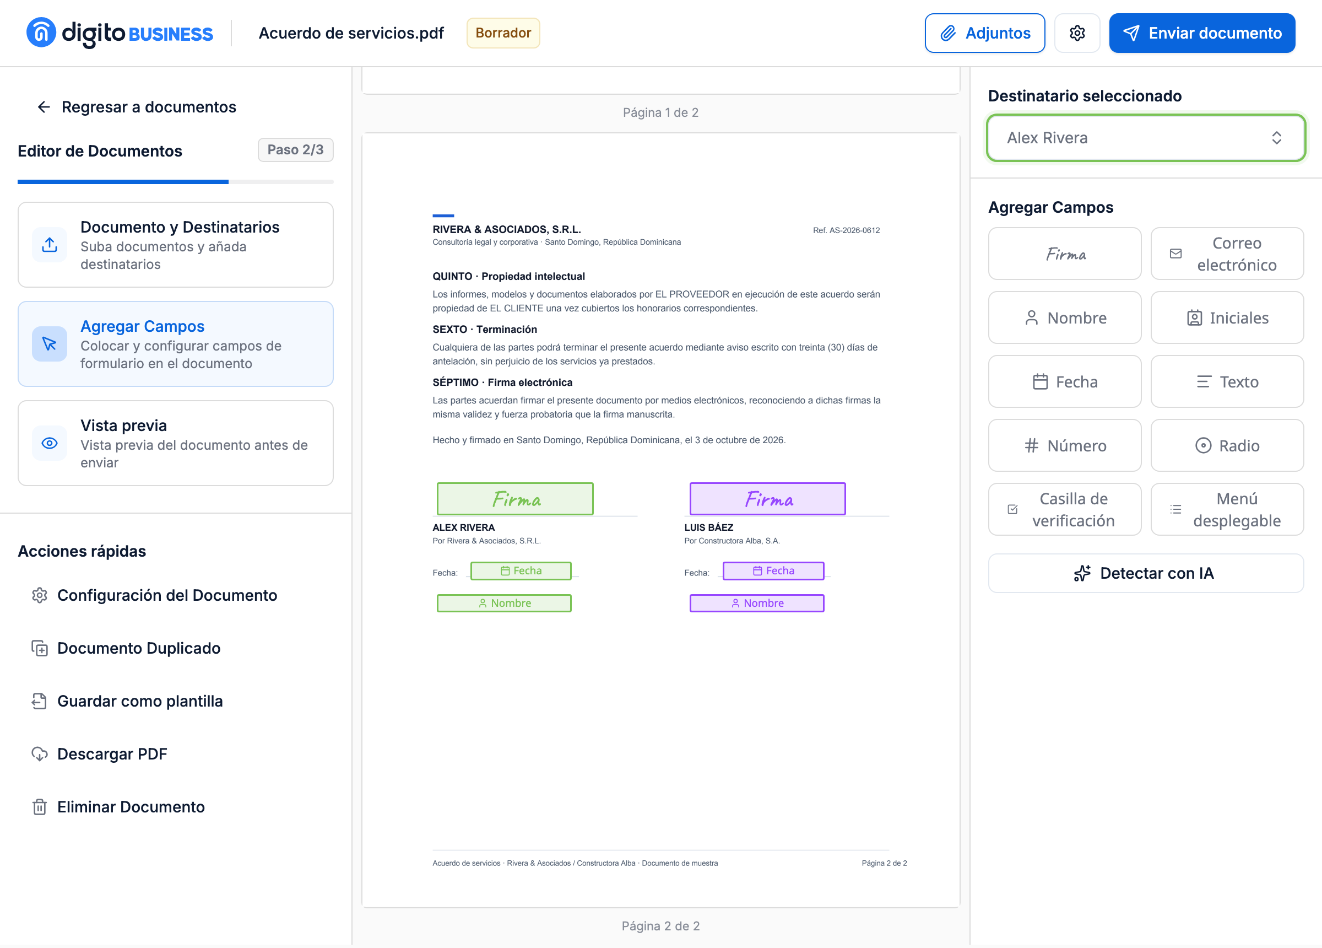Screen dimensions: 1322x948
Task: Open document settings gear icon
Action: coord(1076,33)
